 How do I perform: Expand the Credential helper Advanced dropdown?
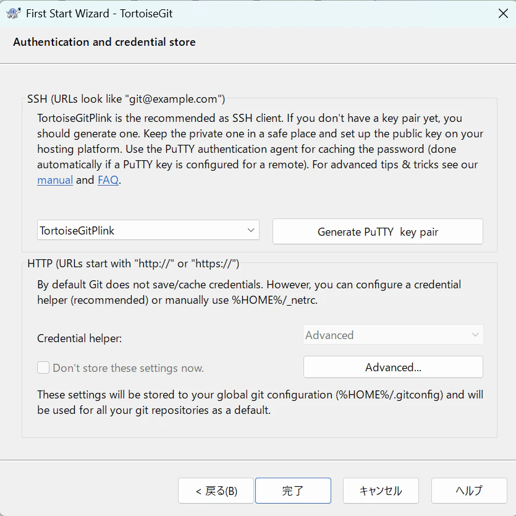pyautogui.click(x=393, y=335)
